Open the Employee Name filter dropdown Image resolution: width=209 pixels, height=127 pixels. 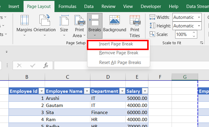point(87,91)
